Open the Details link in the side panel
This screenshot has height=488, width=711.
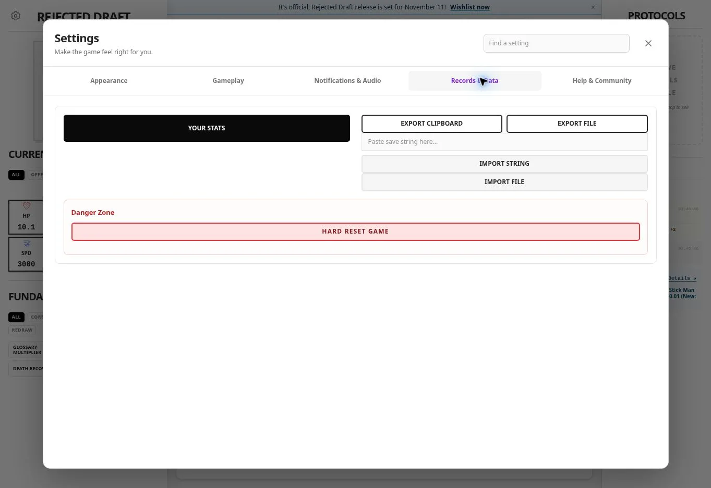click(x=682, y=278)
